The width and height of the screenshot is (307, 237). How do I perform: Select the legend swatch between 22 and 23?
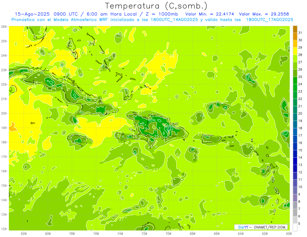295,95
